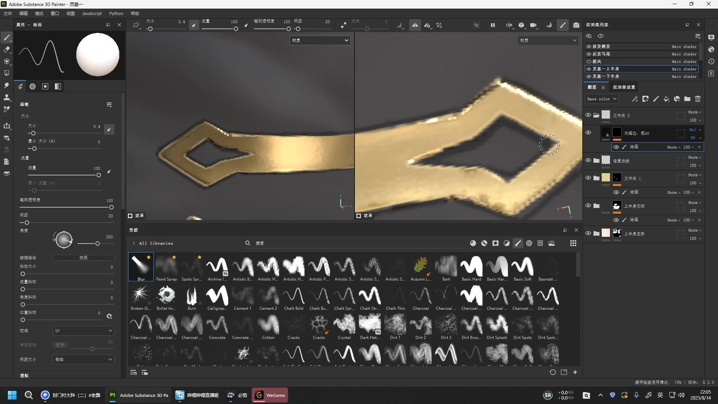Open the Base color channel dropdown
This screenshot has height=404, width=718.
pyautogui.click(x=601, y=99)
